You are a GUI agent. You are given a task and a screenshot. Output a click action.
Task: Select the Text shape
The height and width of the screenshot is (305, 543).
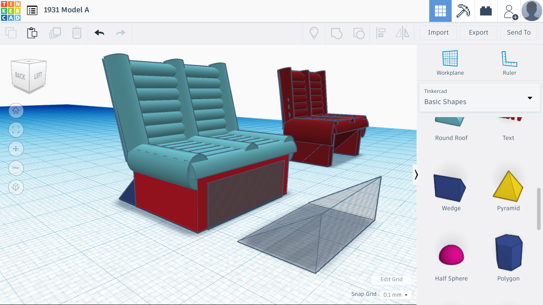coord(508,129)
